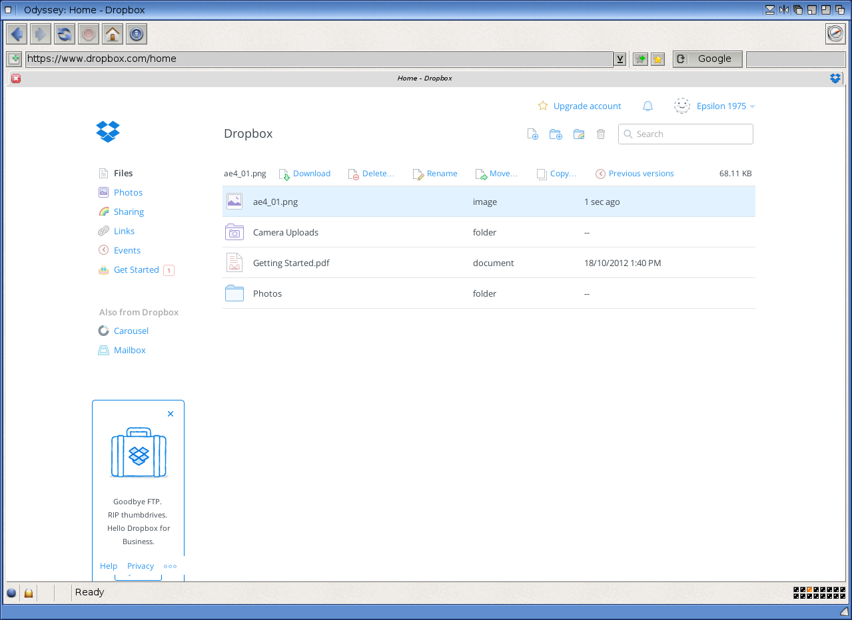This screenshot has height=620, width=852.
Task: Click the compass icon at toolbar right
Action: tap(835, 34)
